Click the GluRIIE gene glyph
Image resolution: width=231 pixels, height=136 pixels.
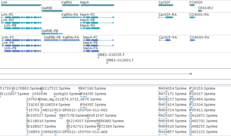tap(52, 11)
